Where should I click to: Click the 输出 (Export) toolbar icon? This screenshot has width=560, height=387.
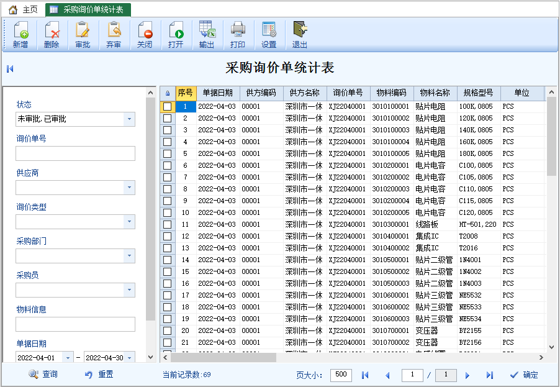pyautogui.click(x=207, y=34)
